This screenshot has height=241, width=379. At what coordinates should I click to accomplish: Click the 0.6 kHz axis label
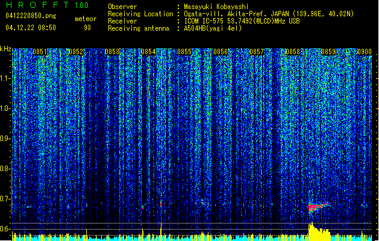[5, 229]
